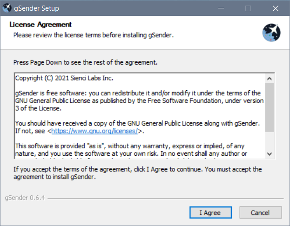Image resolution: width=290 pixels, height=226 pixels.
Task: Click the 'Press Page Down' instruction text
Action: pos(85,62)
